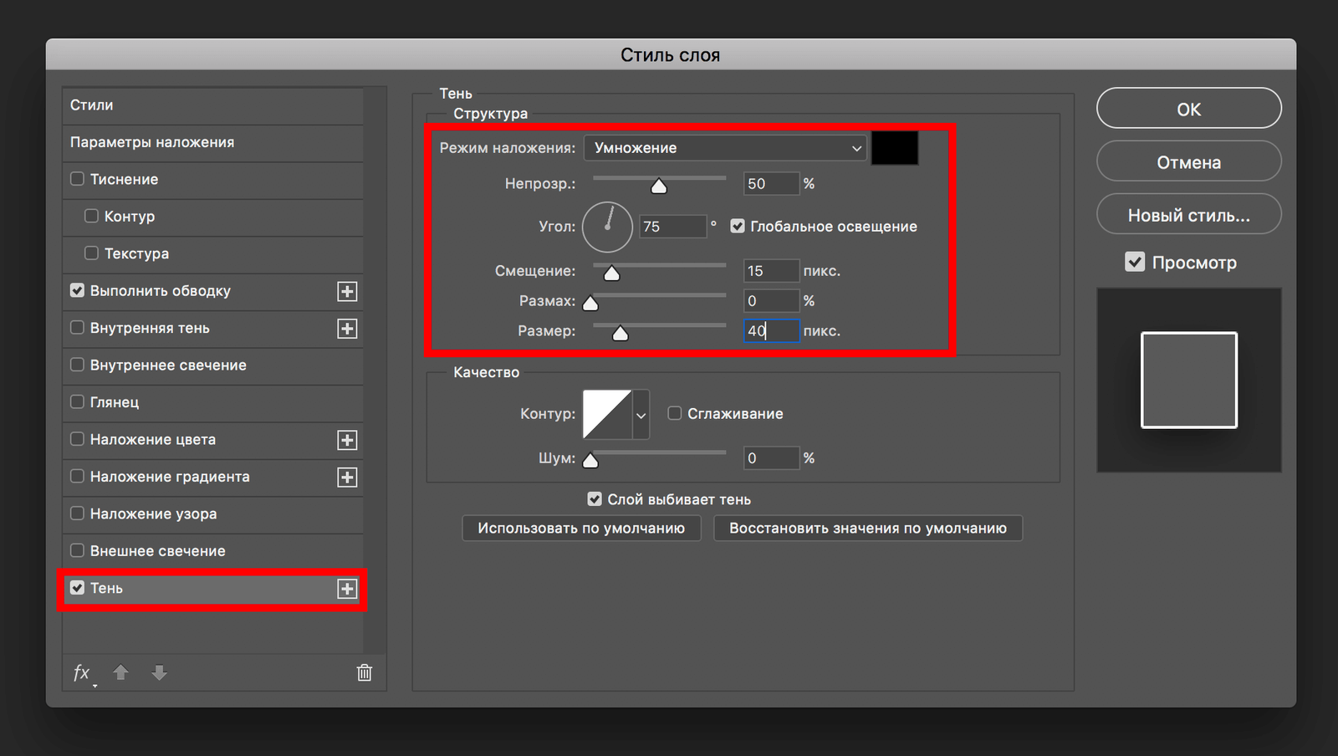1338x756 pixels.
Task: Select Параметры наложения in the left list
Action: point(152,142)
